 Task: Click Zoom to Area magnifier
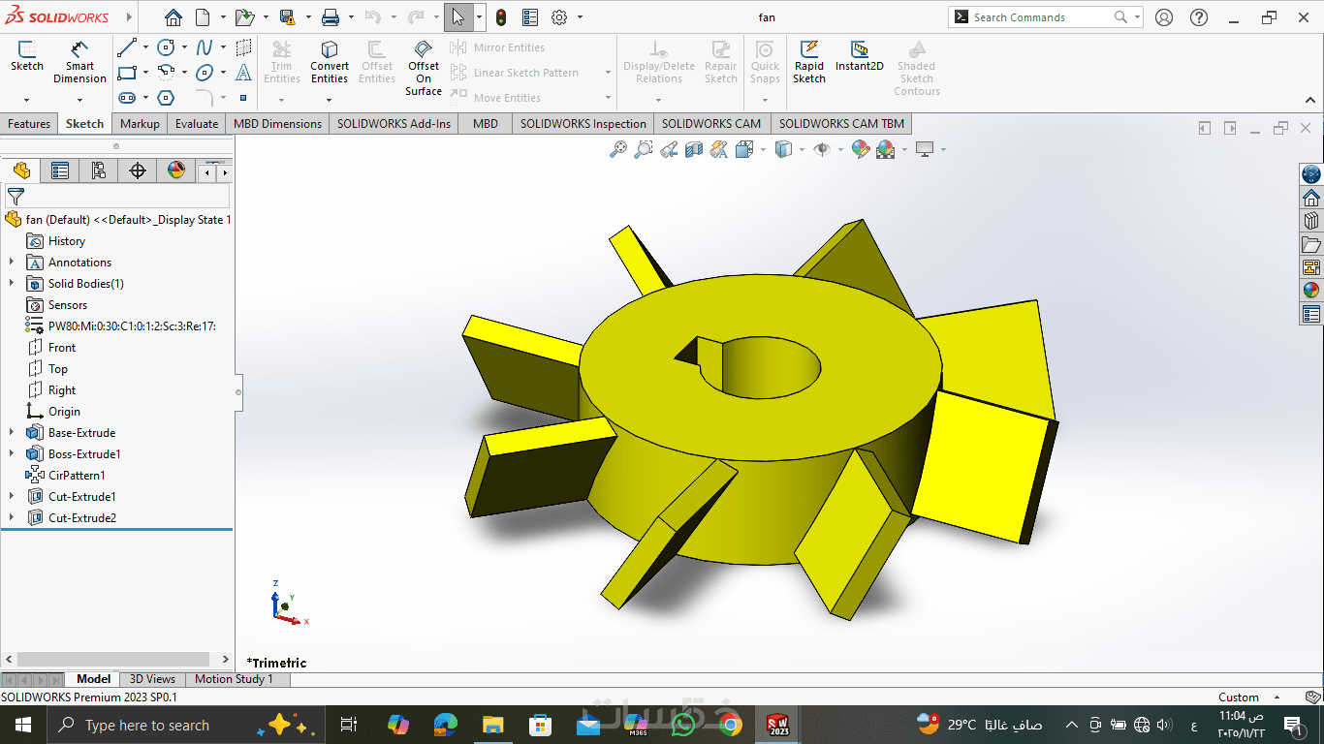click(x=644, y=149)
